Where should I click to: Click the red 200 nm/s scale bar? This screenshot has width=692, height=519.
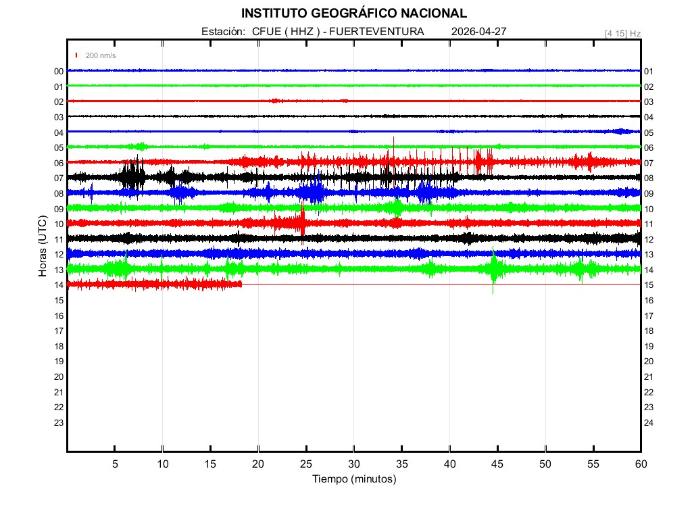click(x=77, y=55)
